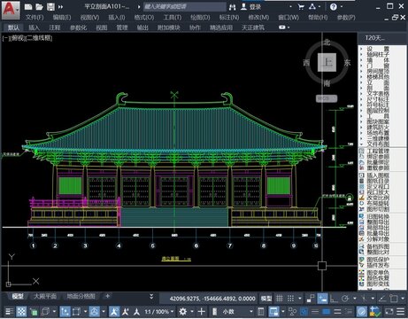Toggle polar tracking in status bar

[x=345, y=299]
